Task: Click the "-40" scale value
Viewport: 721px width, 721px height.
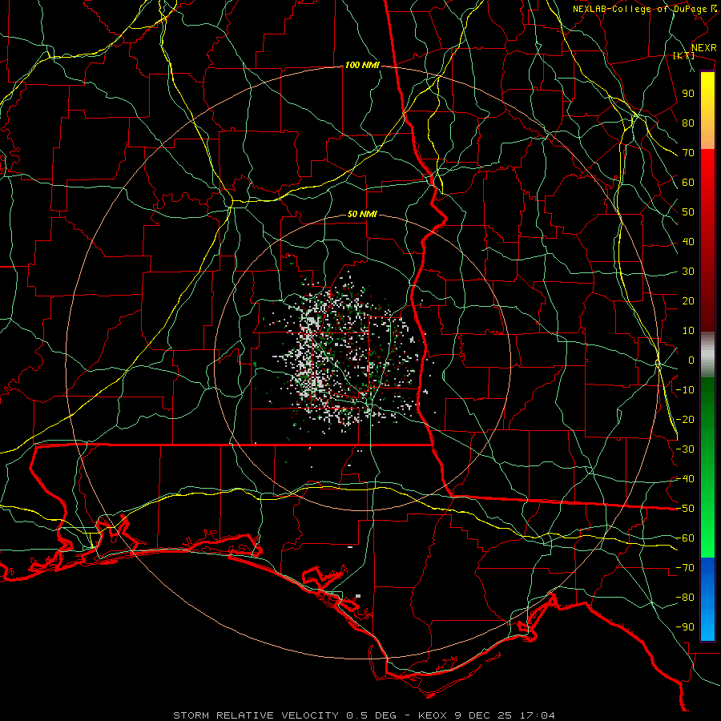Action: pyautogui.click(x=685, y=479)
